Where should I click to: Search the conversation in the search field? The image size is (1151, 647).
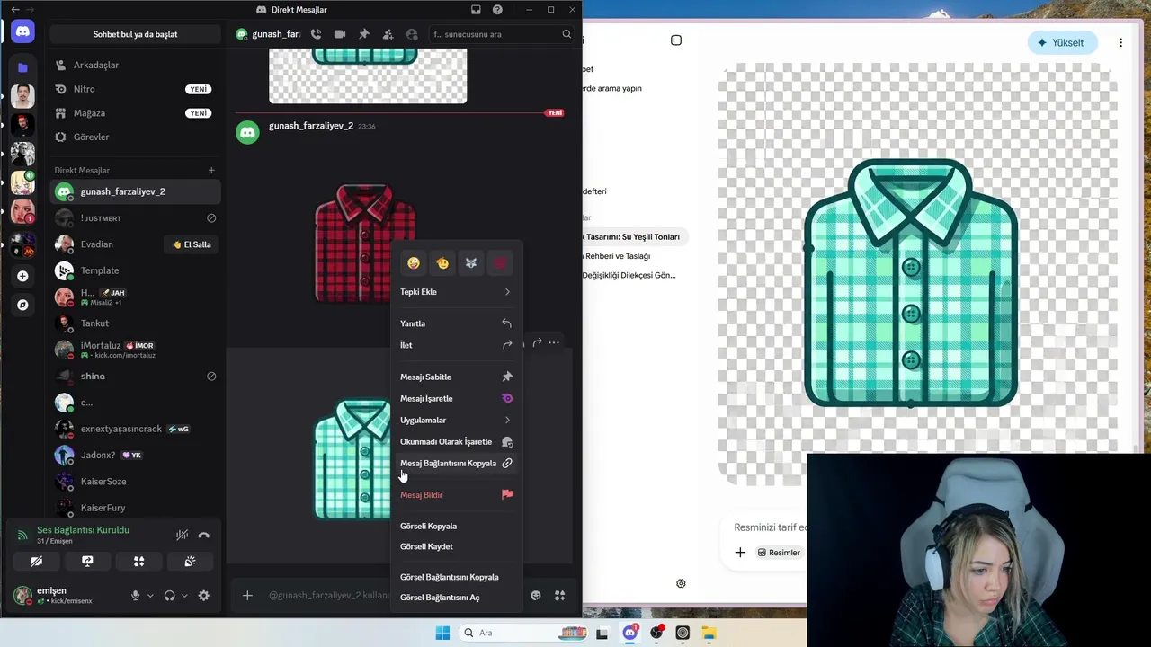[502, 34]
